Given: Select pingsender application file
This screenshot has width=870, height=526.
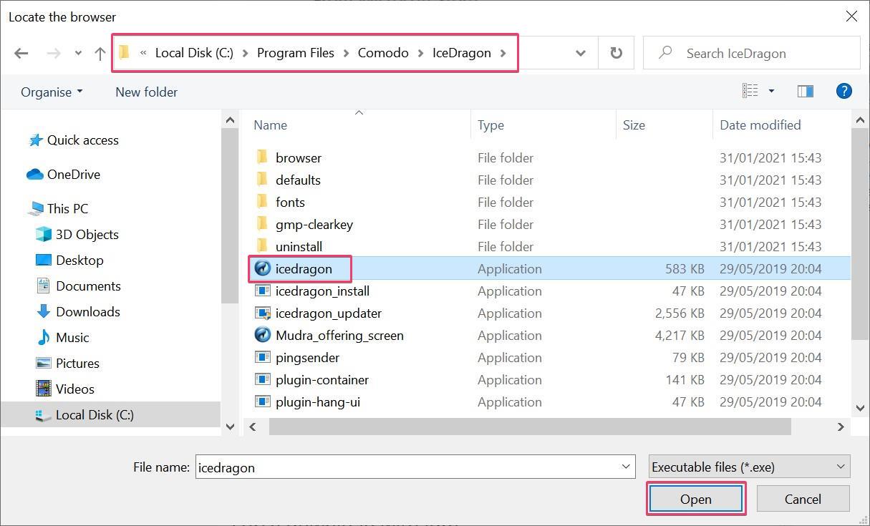Looking at the screenshot, I should coord(307,357).
